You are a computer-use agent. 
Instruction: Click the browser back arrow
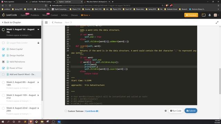tap(2, 6)
